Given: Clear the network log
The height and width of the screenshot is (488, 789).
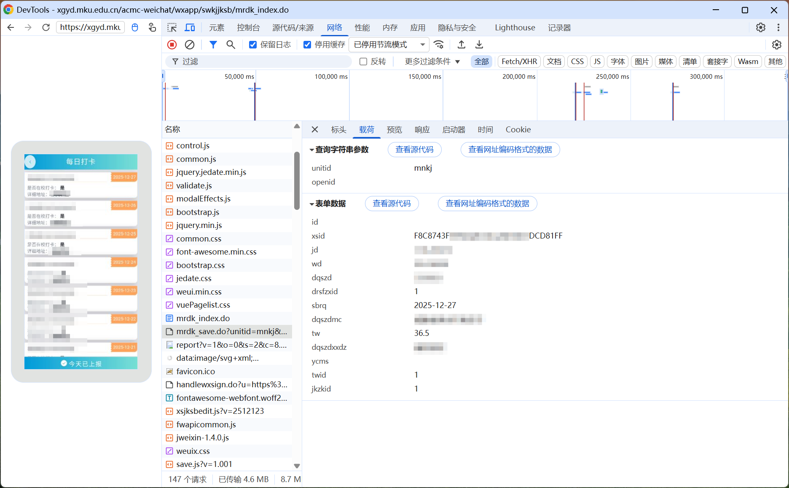Looking at the screenshot, I should click(190, 45).
